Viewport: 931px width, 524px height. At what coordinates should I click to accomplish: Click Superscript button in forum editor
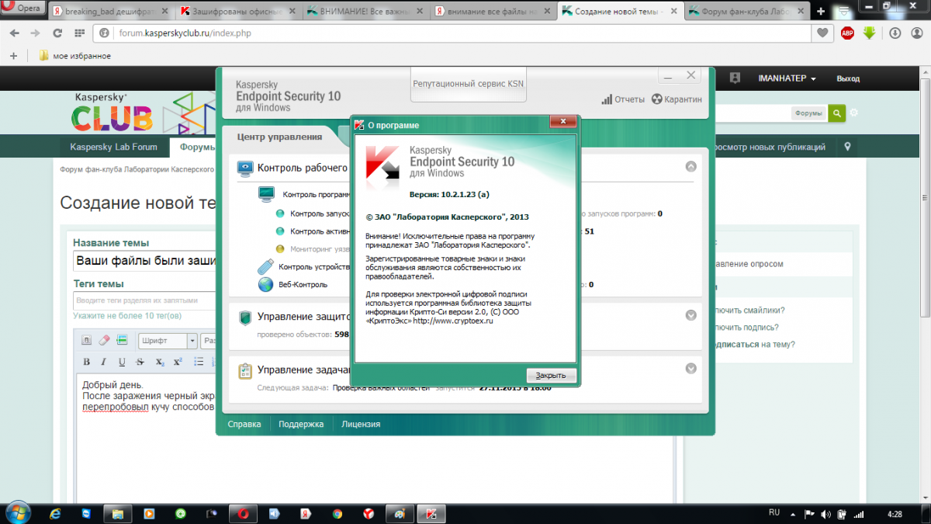(178, 362)
